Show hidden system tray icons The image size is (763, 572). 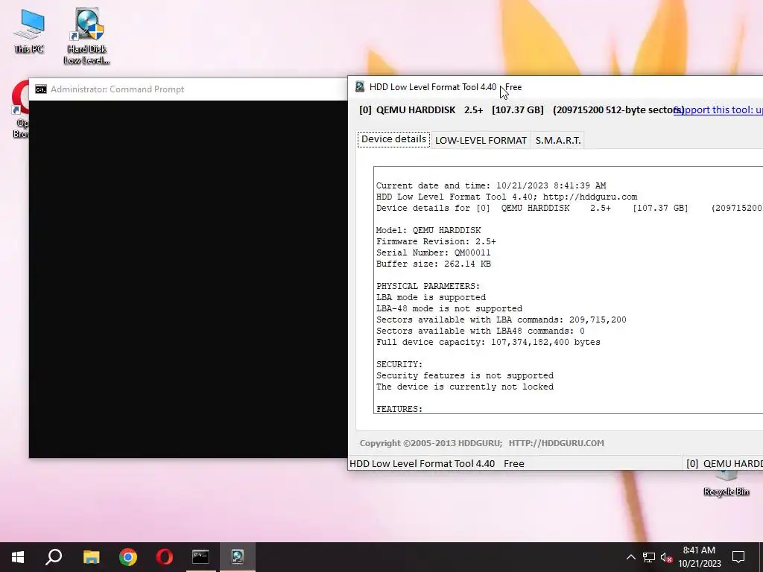point(630,557)
